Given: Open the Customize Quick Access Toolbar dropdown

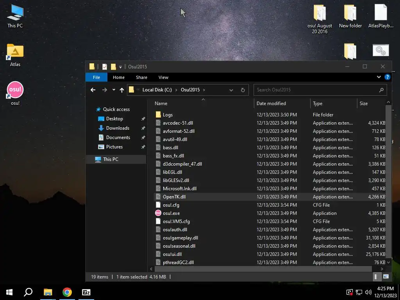Looking at the screenshot, I should point(120,67).
